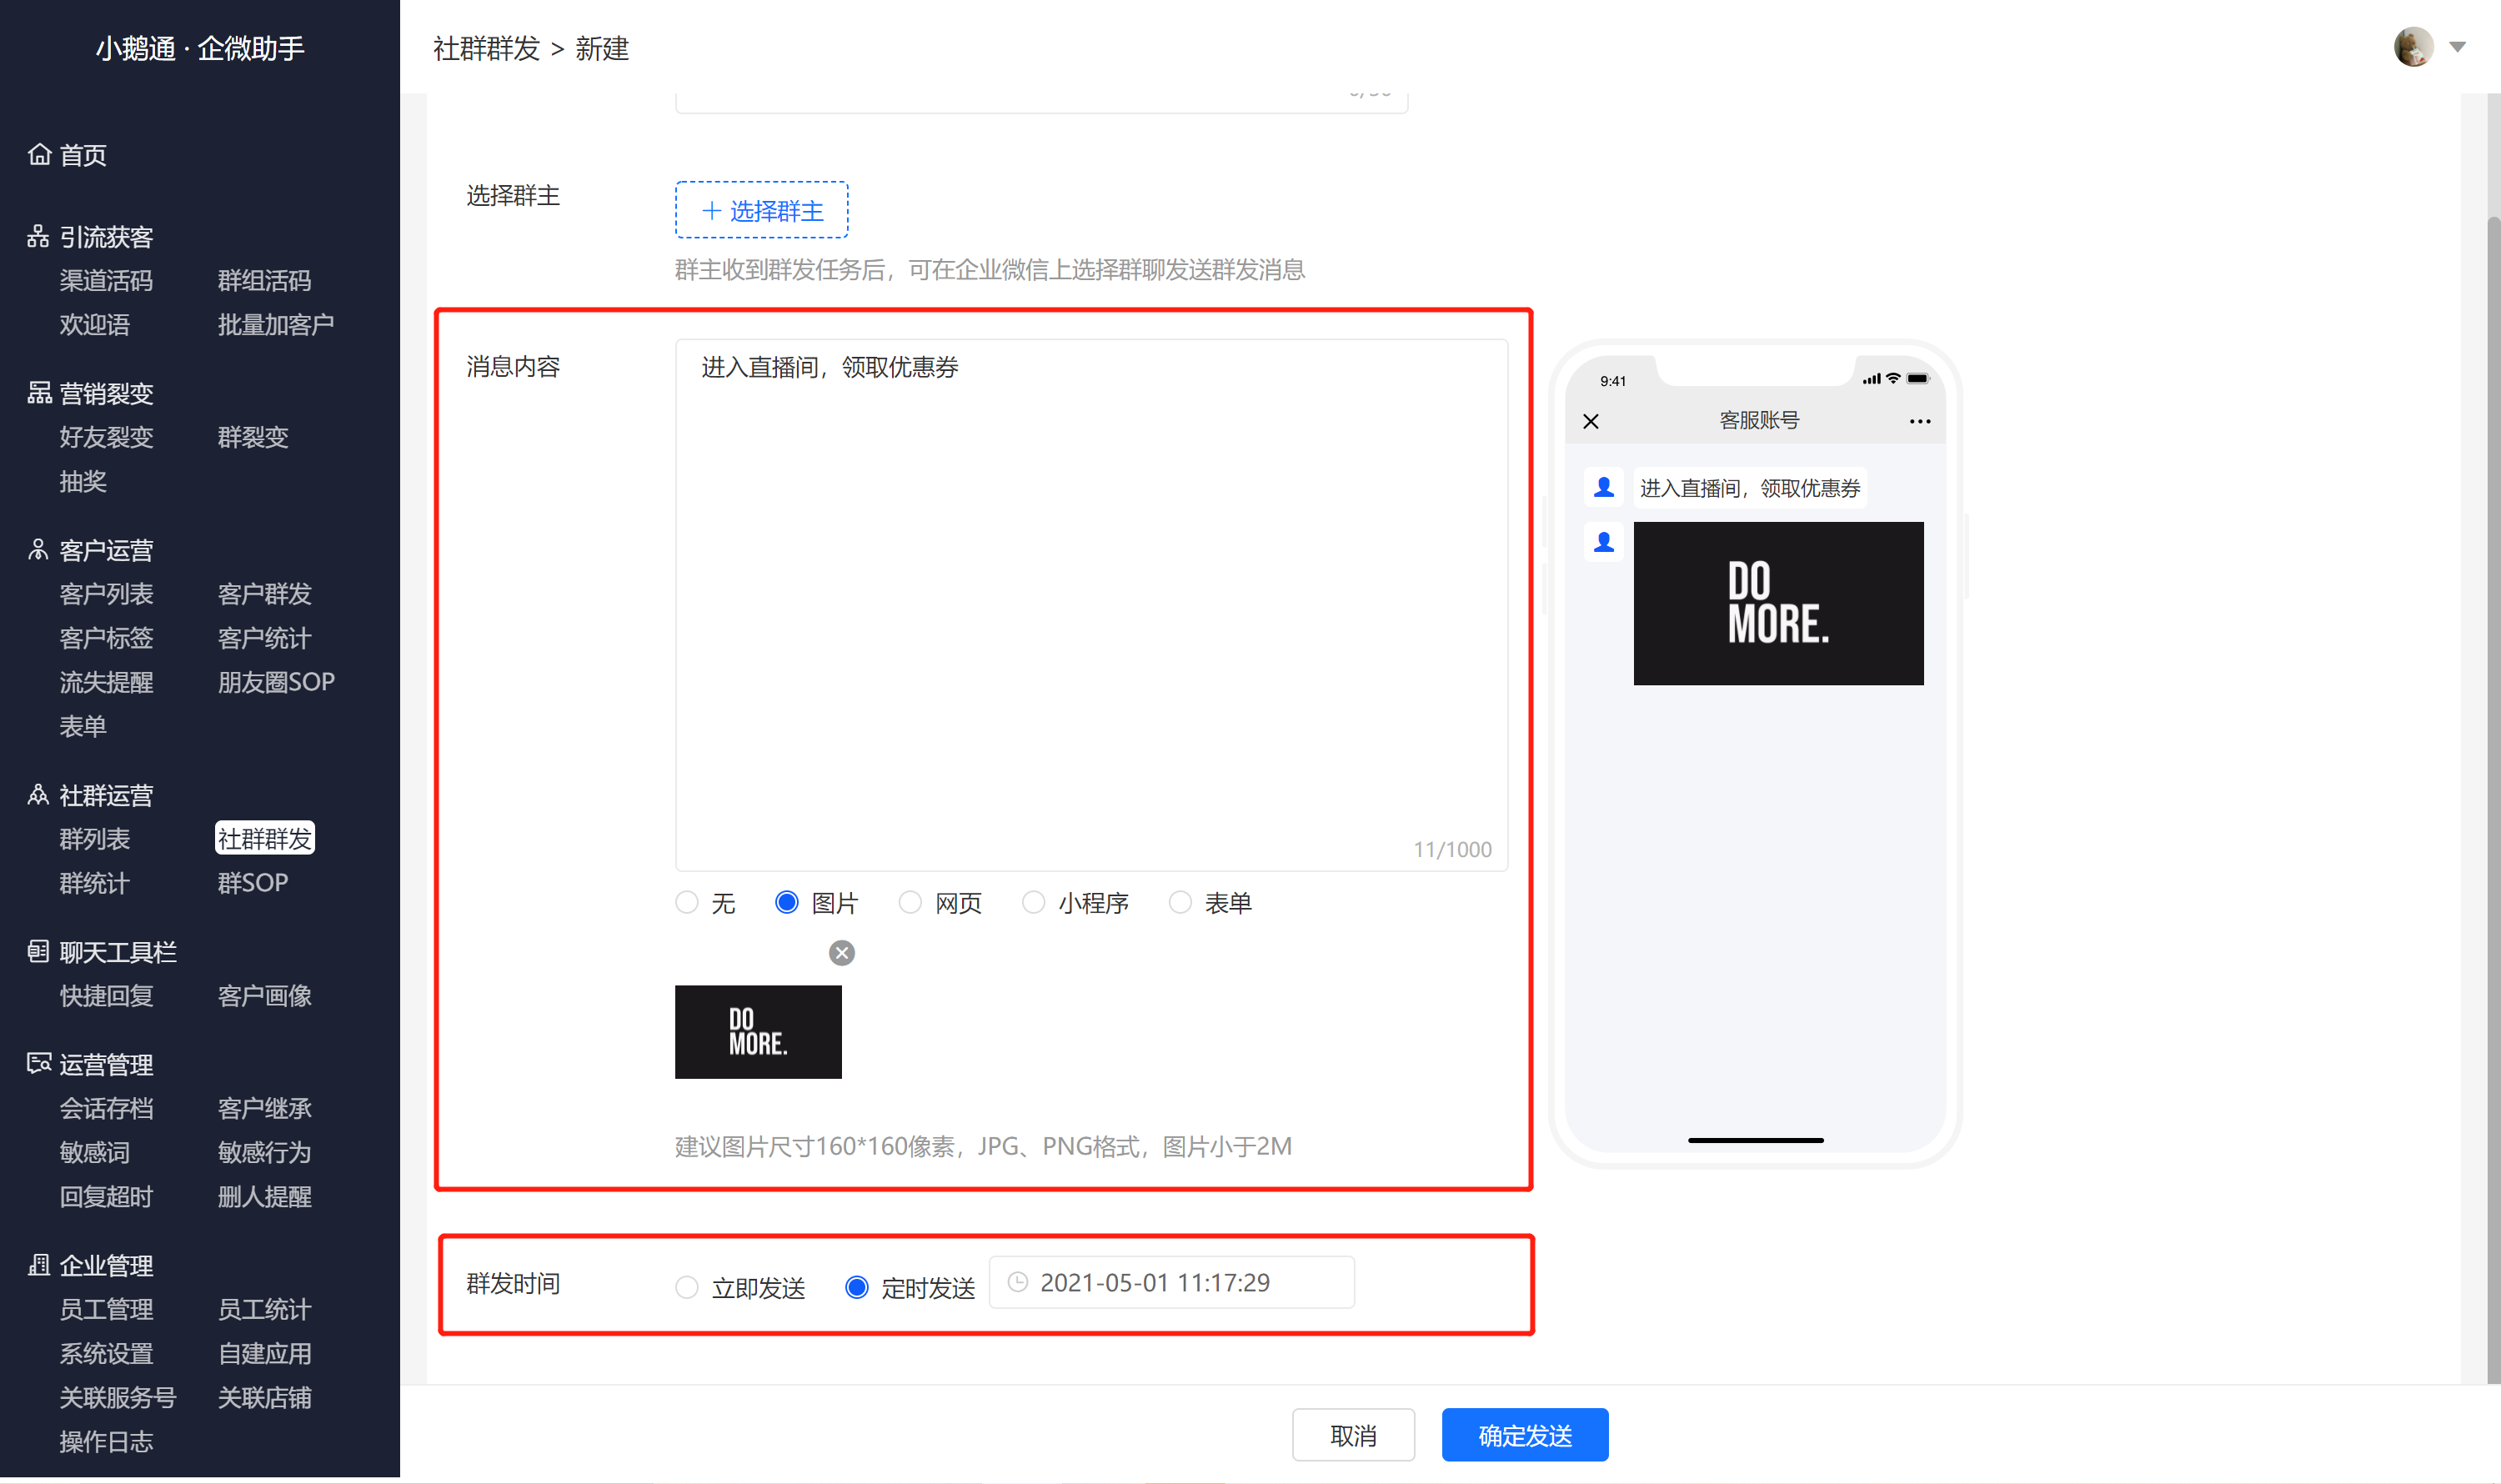This screenshot has height=1484, width=2501.
Task: Click 社群群发 breadcrumb link
Action: coord(487,48)
